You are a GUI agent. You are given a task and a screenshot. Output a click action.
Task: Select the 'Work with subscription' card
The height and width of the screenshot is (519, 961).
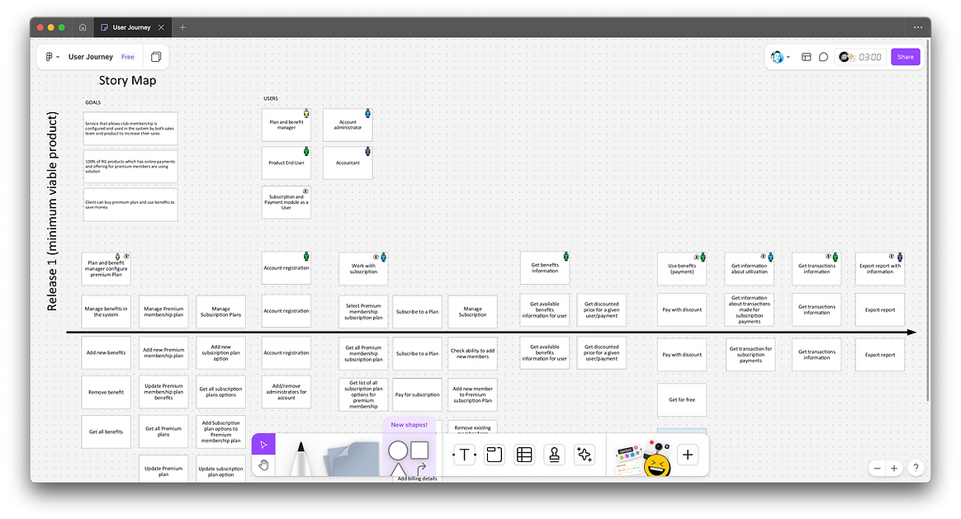pos(363,269)
